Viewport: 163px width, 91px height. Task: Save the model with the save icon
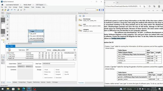click(x=8, y=10)
